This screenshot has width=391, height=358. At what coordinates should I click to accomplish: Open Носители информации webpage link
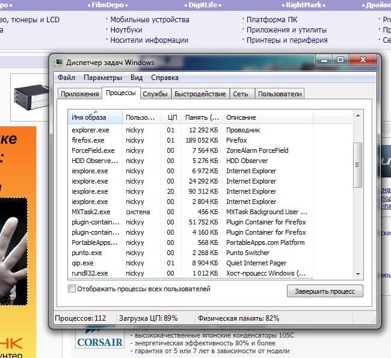149,40
